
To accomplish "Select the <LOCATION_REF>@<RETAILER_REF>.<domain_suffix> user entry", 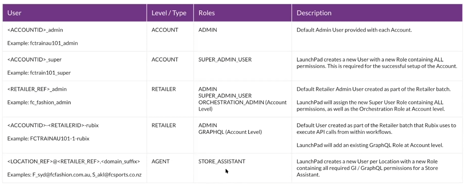I will [x=73, y=161].
